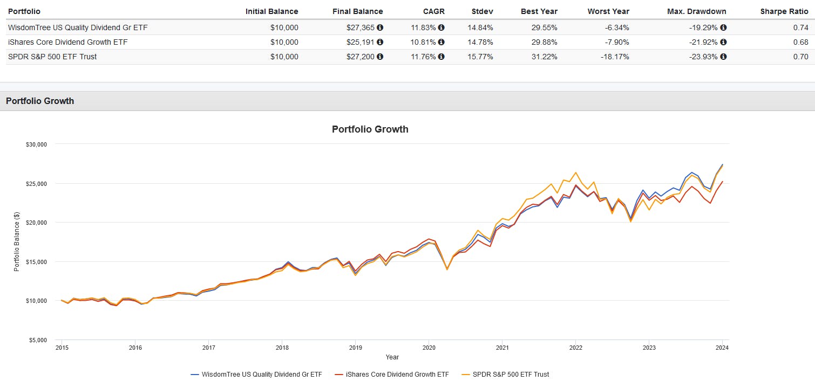Click the Sharpe Ratio column header
815x381 pixels.
784,11
